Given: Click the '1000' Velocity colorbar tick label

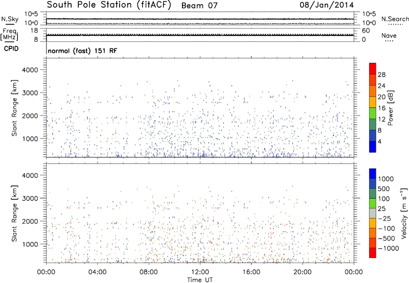Looking at the screenshot, I should pyautogui.click(x=386, y=179).
